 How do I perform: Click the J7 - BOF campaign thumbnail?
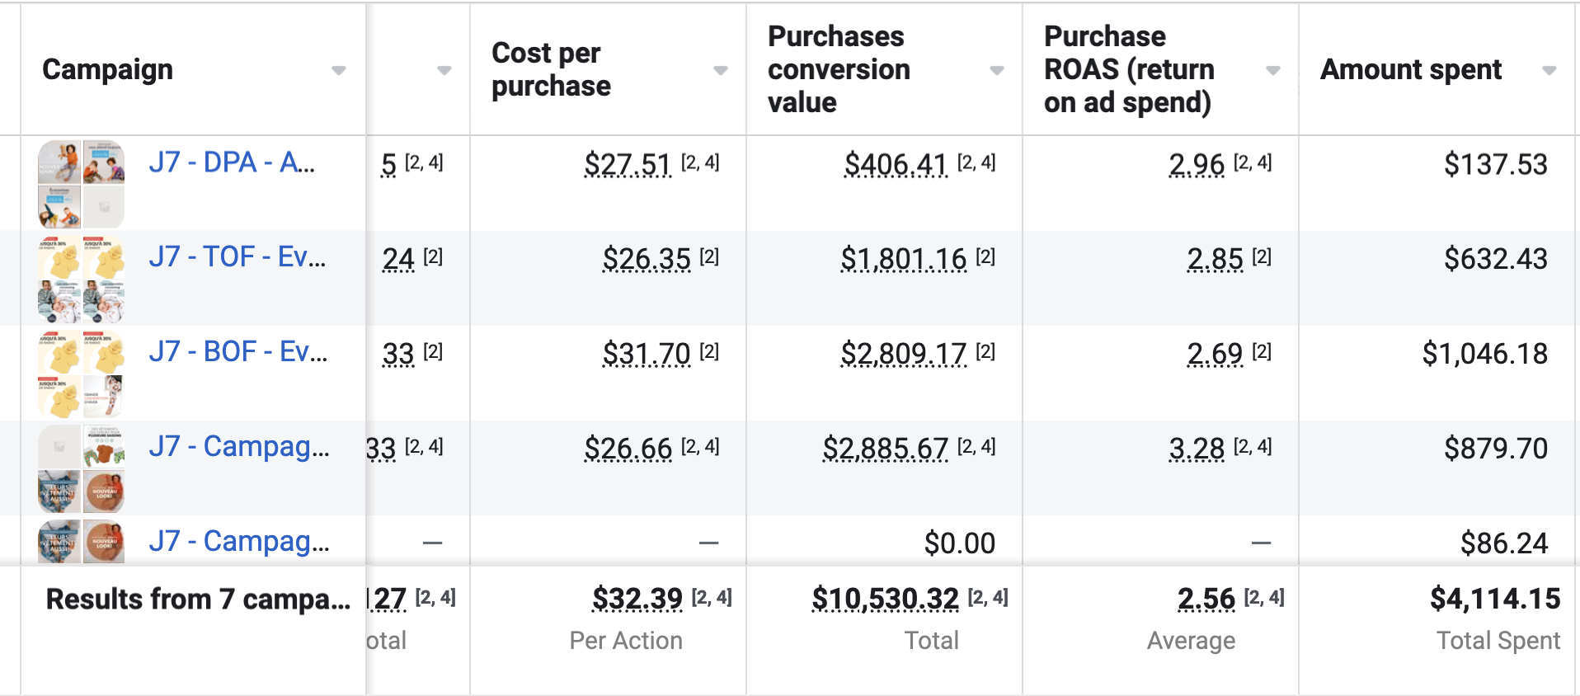coord(81,374)
